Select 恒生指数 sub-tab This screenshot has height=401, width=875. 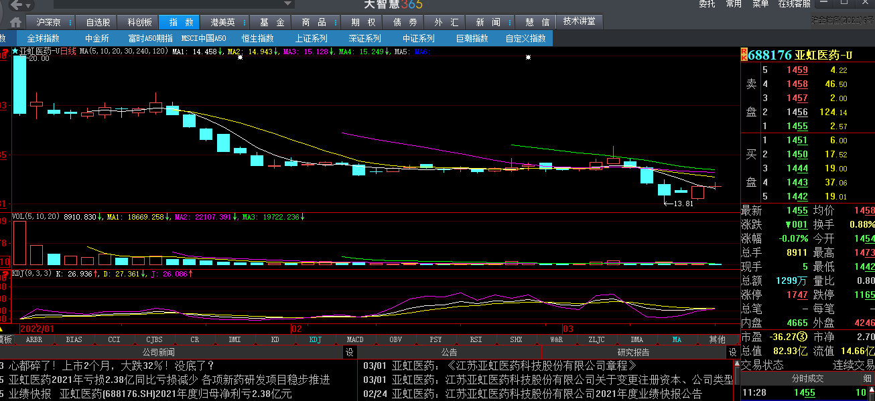(x=258, y=38)
